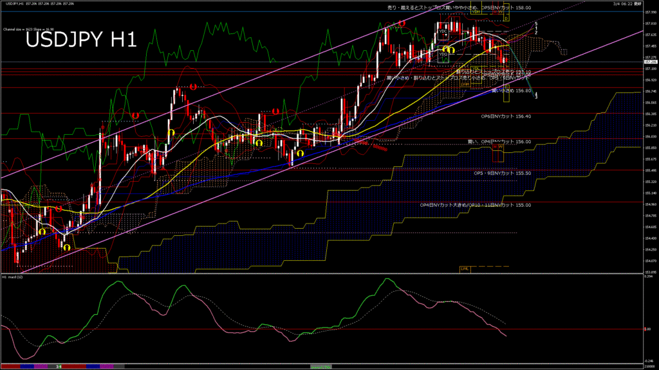
Task: Click the MACD zero level 0.00 marker
Action: pyautogui.click(x=649, y=330)
